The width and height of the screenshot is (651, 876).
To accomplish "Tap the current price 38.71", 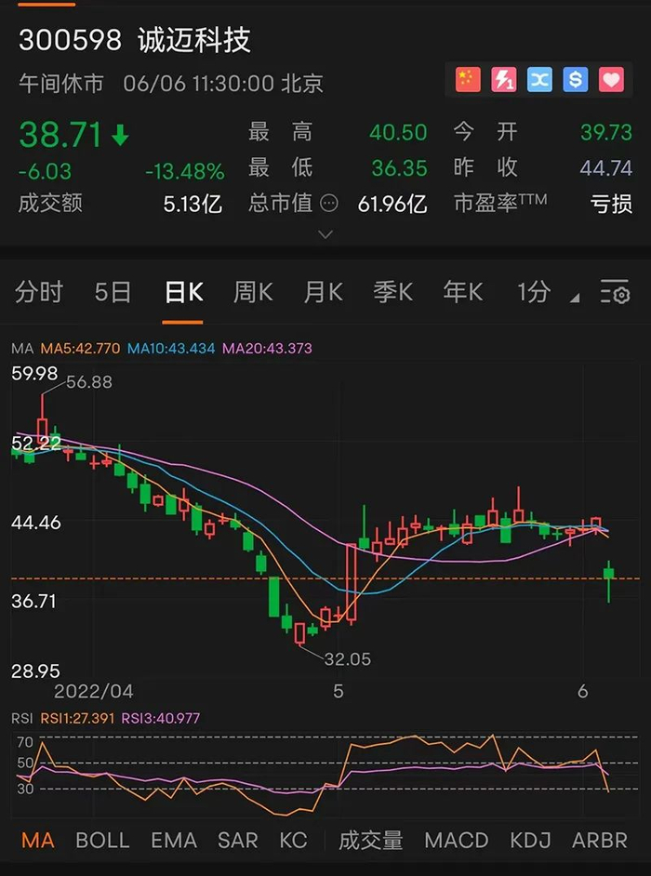I will tap(60, 135).
